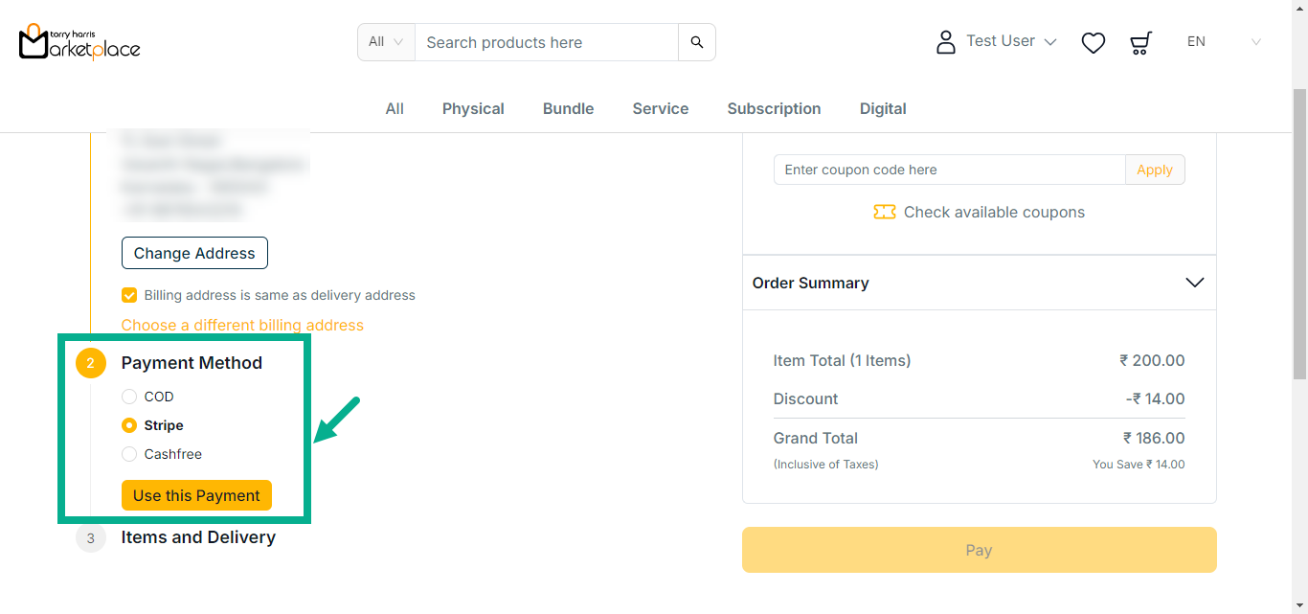The image size is (1308, 614).
Task: Click Choose a different billing address
Action: click(x=242, y=326)
